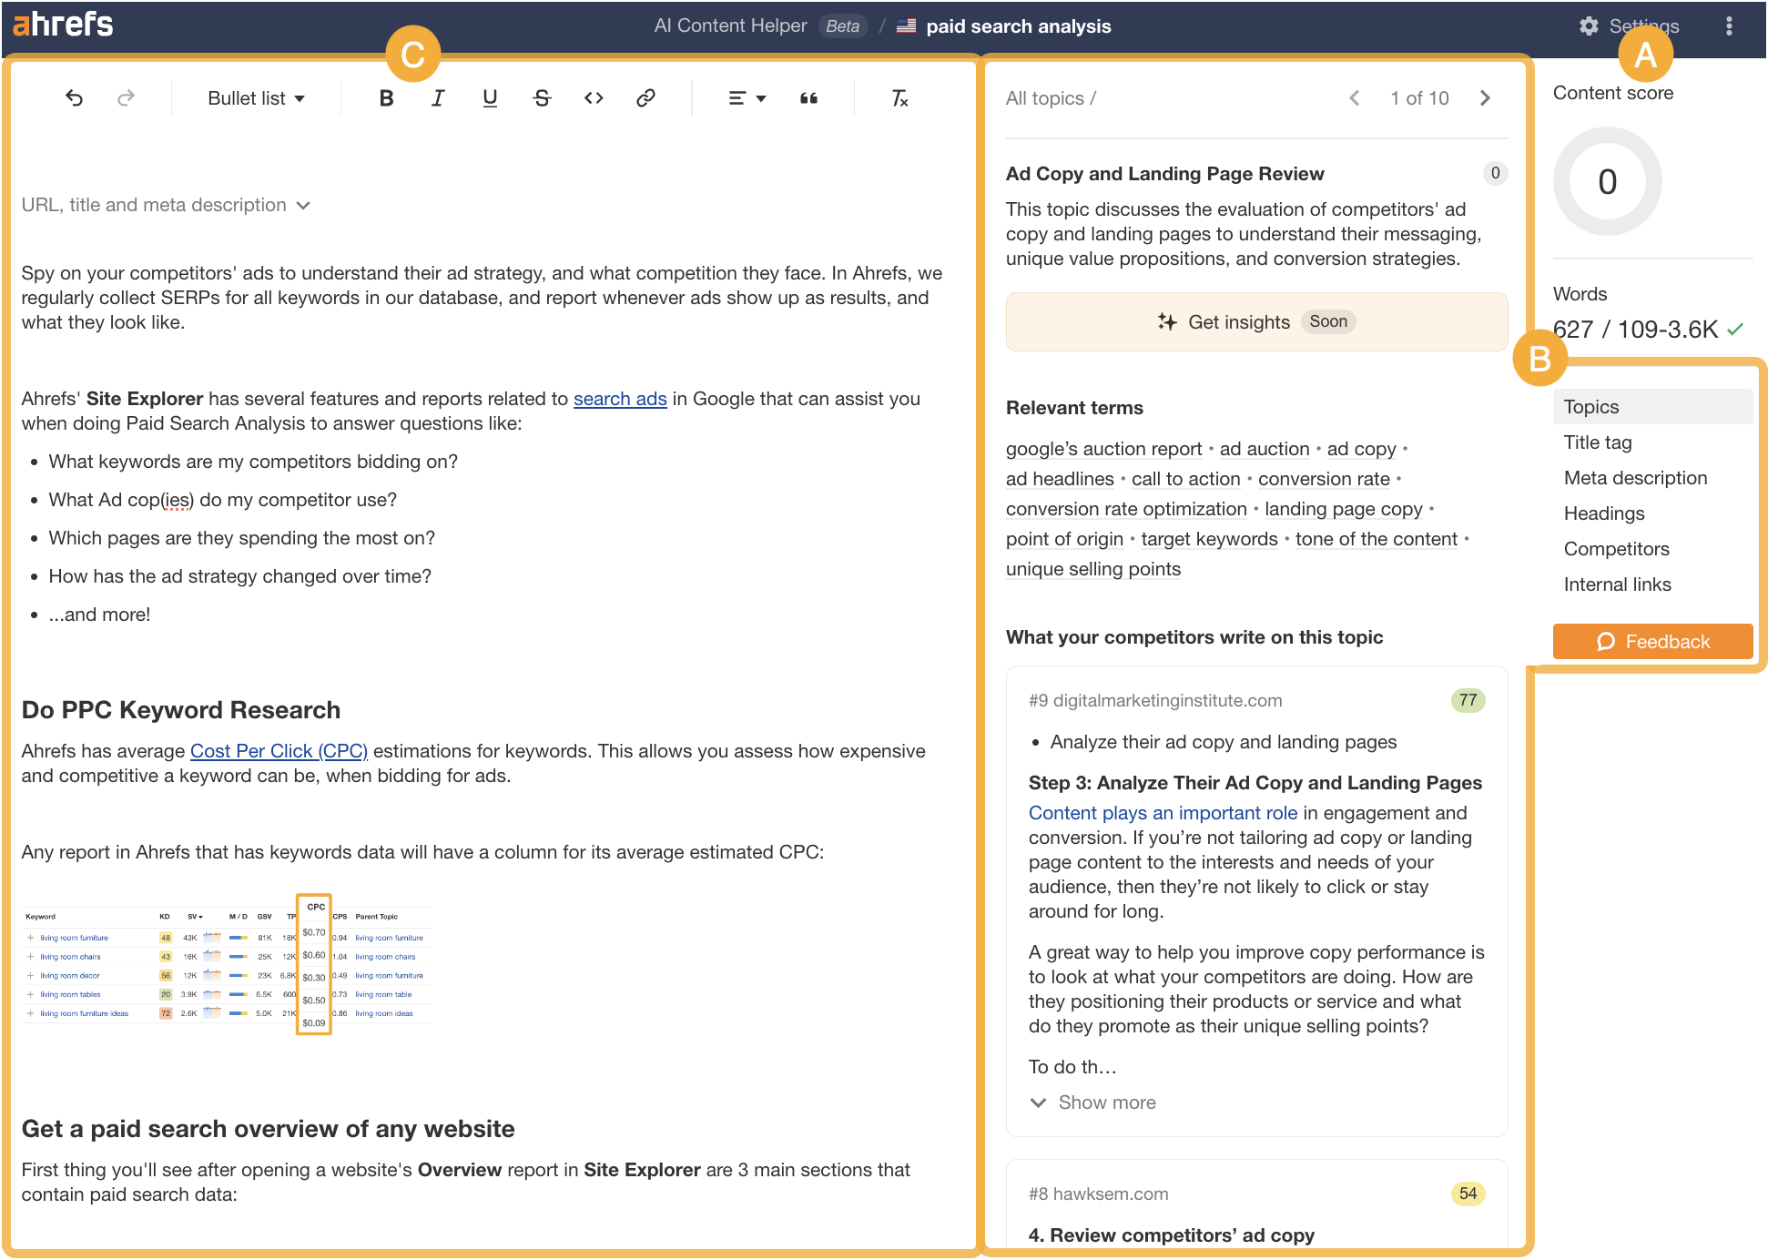Click the ad headlines term
Screen dimensions: 1768x1260
point(1060,479)
